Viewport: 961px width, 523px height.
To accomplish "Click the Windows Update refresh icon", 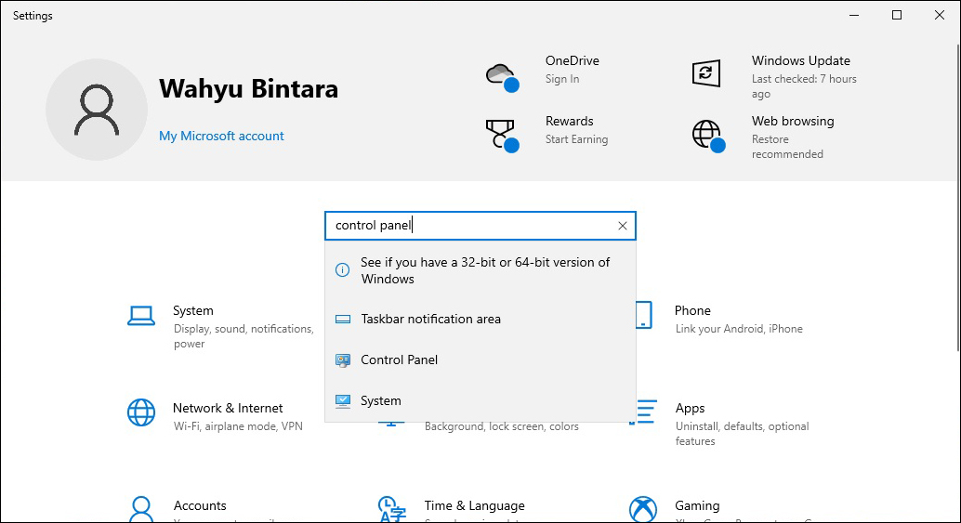I will 706,73.
